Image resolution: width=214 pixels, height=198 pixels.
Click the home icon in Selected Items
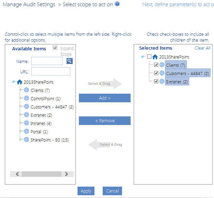pos(155,57)
